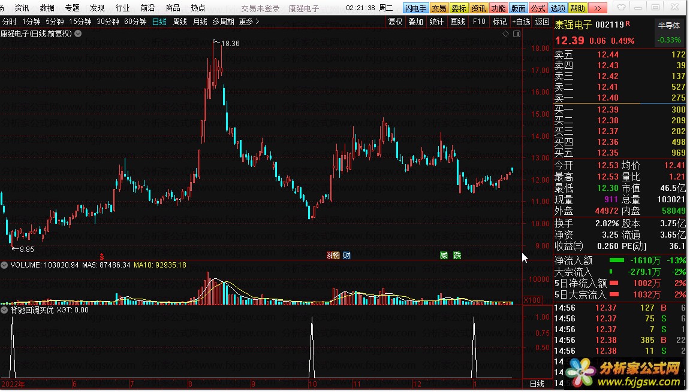Click the 减 reduction info marker

tap(444, 256)
